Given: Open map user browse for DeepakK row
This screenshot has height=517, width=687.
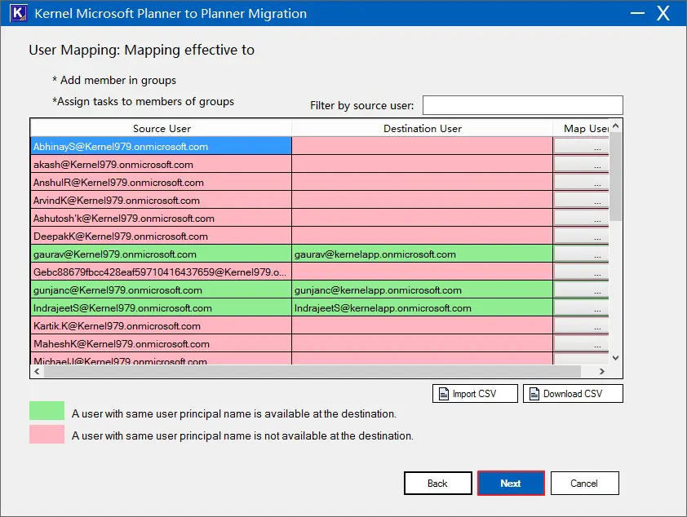Looking at the screenshot, I should pyautogui.click(x=581, y=236).
